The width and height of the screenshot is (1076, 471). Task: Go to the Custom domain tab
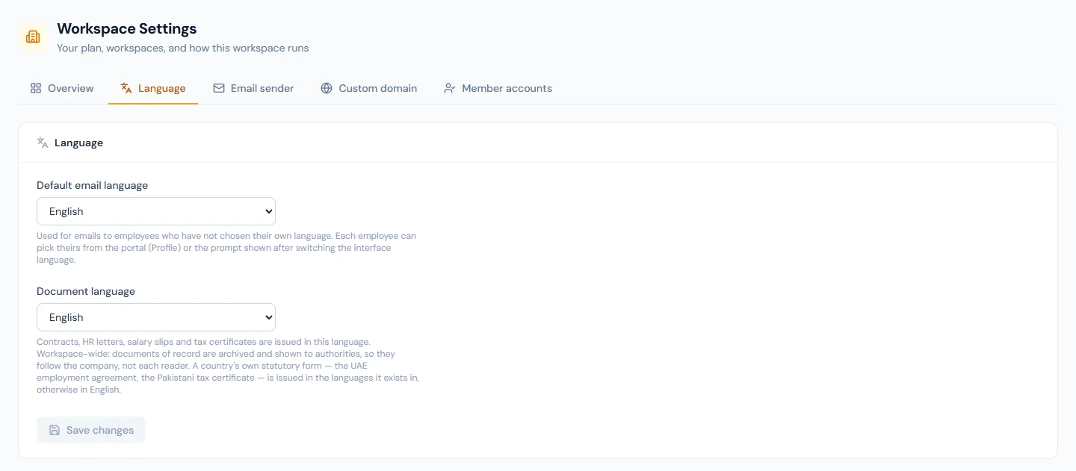368,88
